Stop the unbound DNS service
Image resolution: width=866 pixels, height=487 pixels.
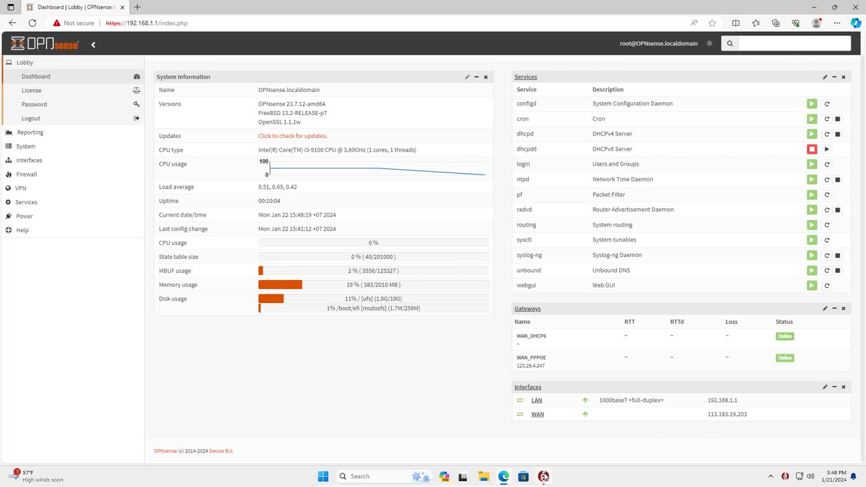tap(838, 271)
